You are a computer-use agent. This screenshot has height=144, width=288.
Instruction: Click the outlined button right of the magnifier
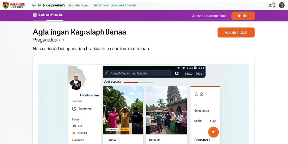tap(193, 73)
